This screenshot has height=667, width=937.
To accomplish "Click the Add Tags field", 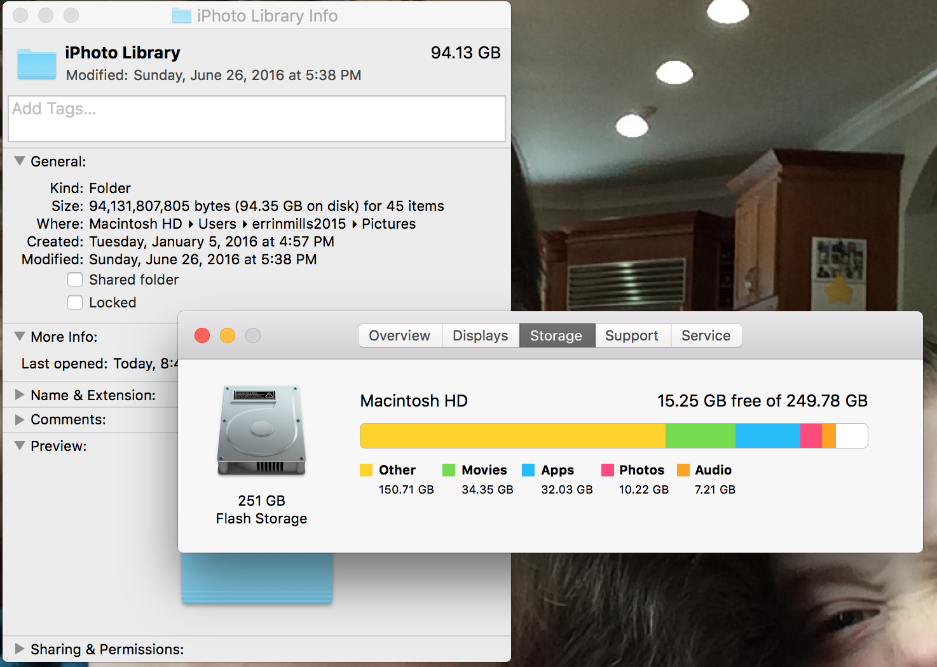I will [257, 119].
